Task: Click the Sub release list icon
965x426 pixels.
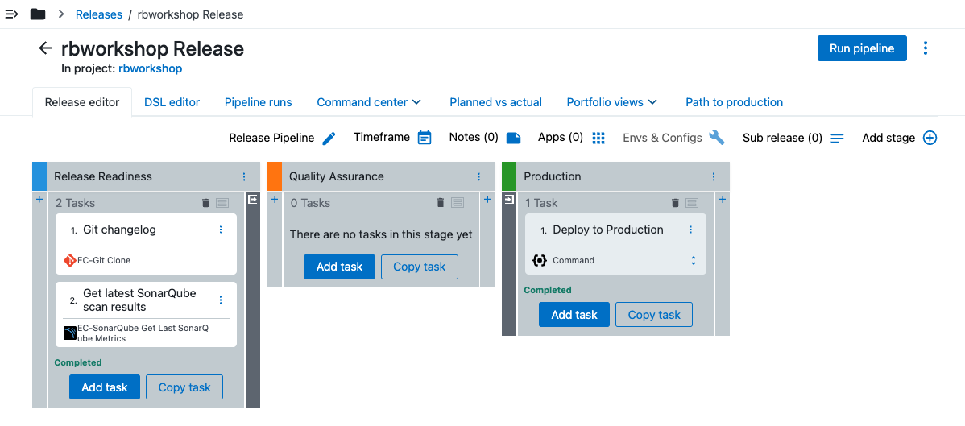Action: click(x=837, y=138)
